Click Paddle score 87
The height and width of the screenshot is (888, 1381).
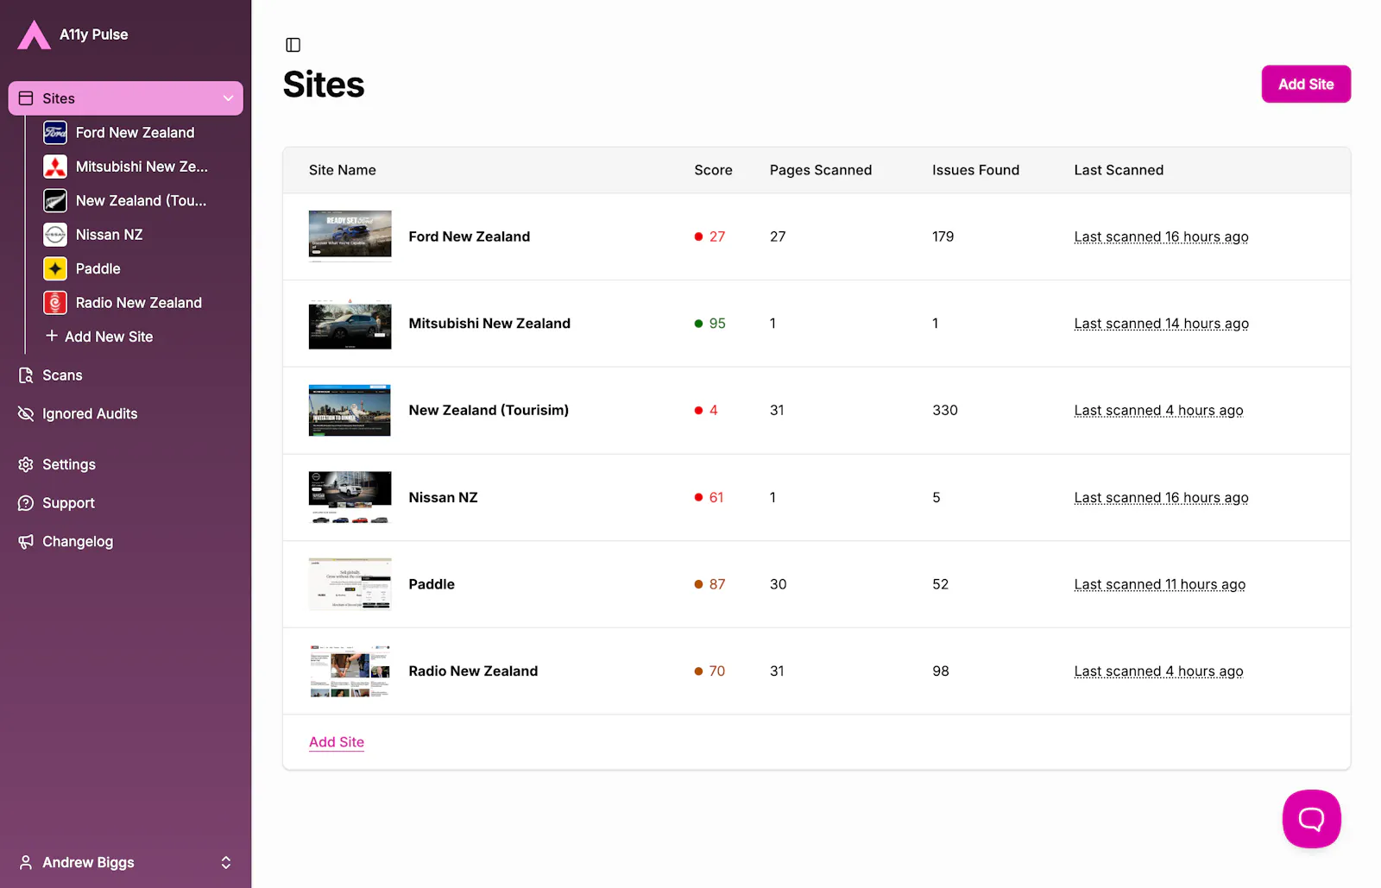[710, 584]
